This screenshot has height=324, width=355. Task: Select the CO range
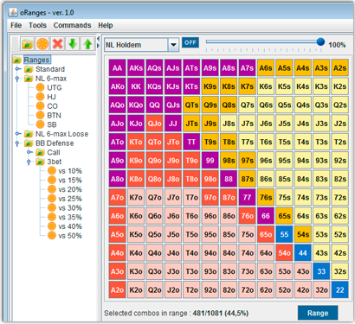click(47, 106)
